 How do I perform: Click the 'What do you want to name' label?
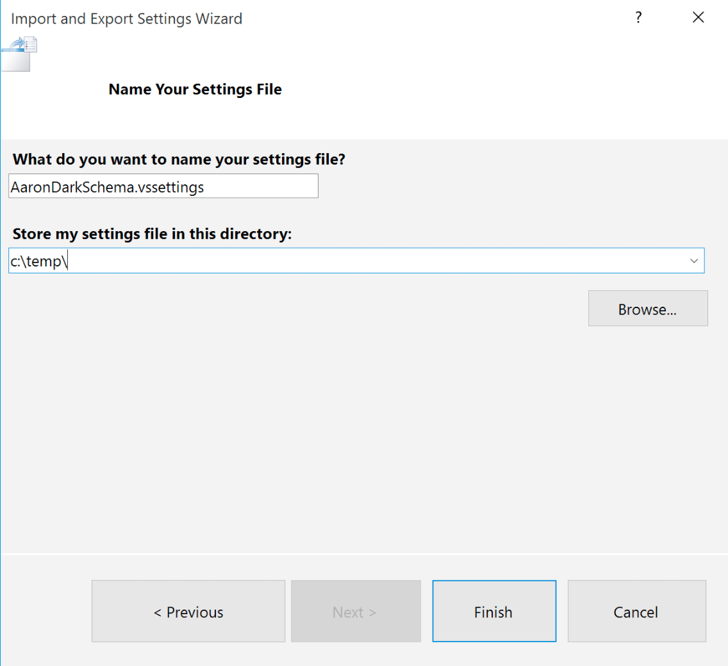[x=179, y=159]
